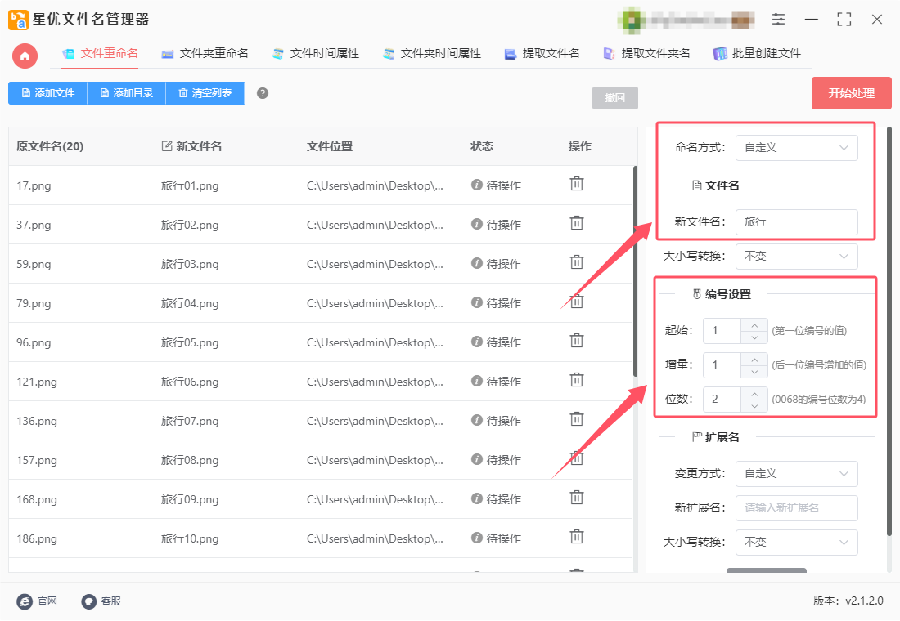
Task: Click the 清空列表 button
Action: pos(205,93)
